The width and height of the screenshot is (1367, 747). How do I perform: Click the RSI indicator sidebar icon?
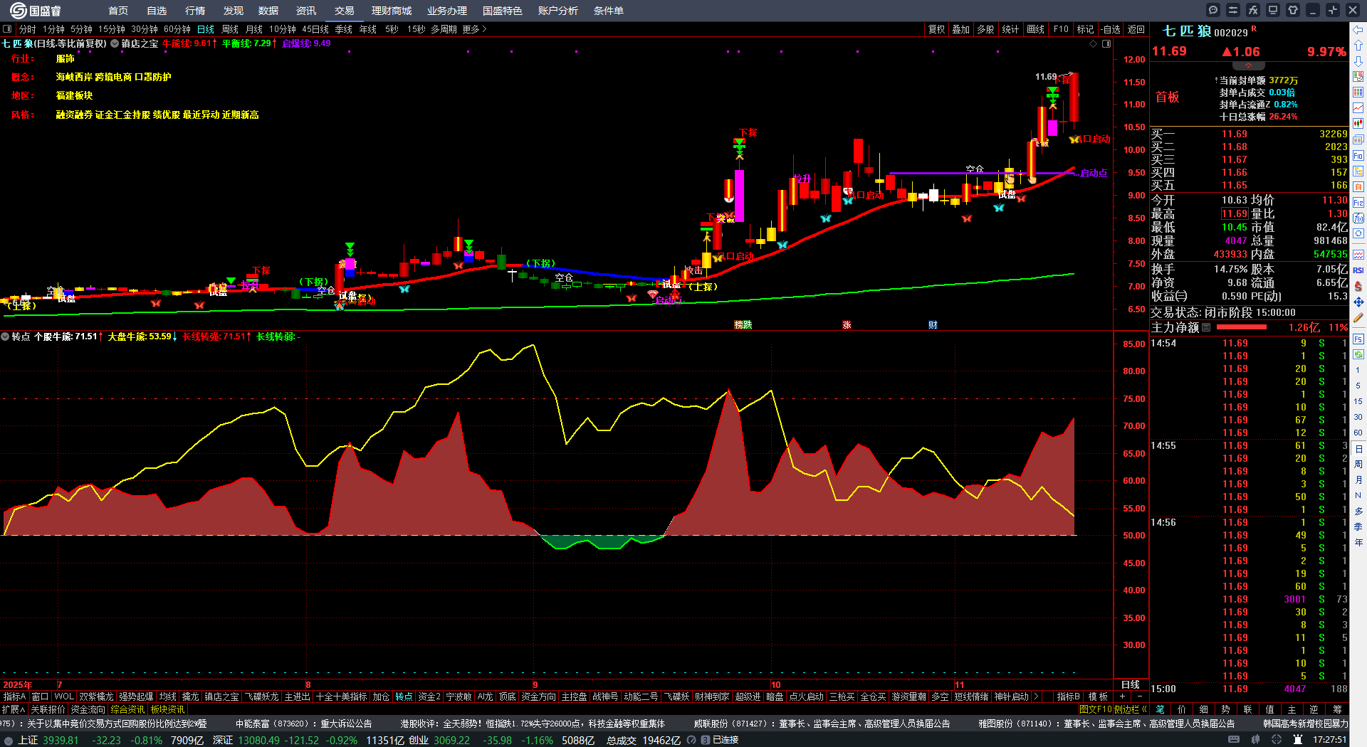tap(1358, 270)
